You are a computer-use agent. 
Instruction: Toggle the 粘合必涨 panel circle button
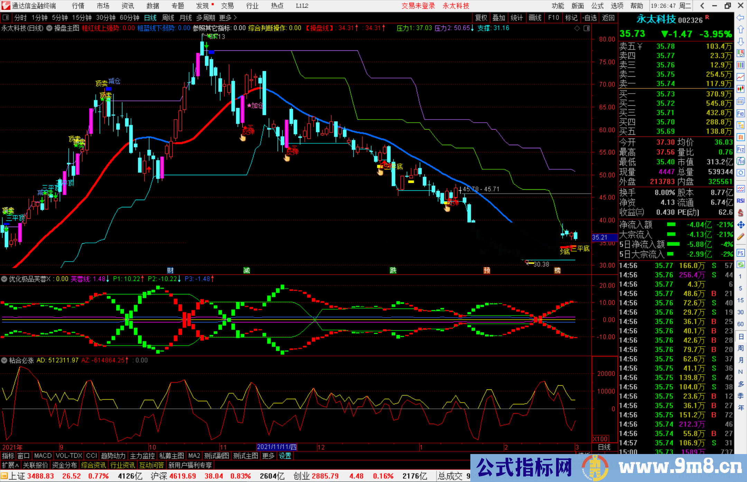pos(4,360)
